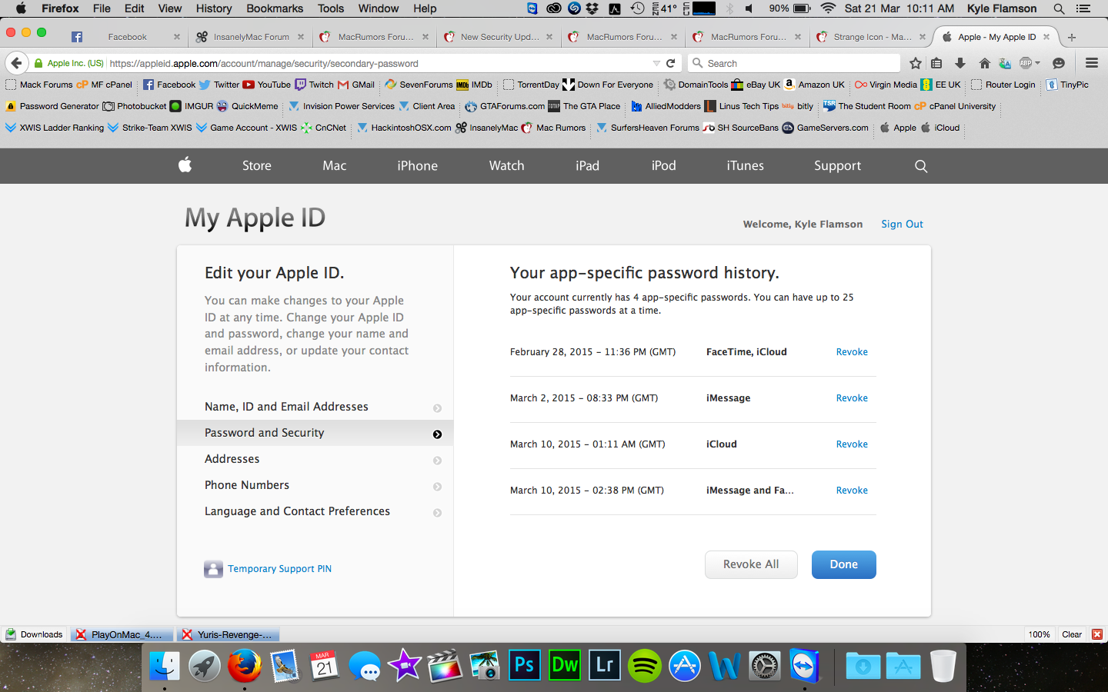Screen dimensions: 1108x692
Task: Open the Downloads arrow icon in toolbar
Action: point(960,63)
